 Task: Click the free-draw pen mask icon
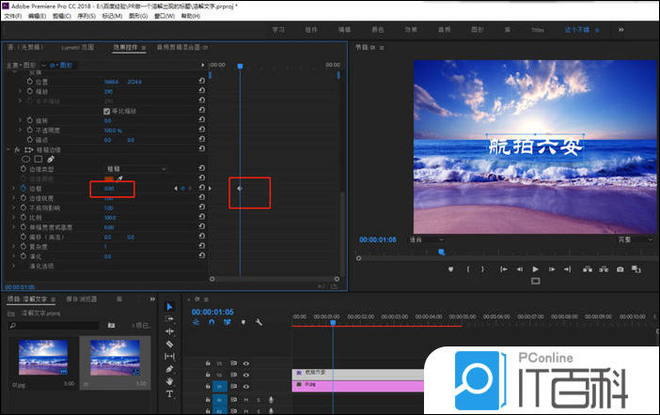tap(53, 159)
